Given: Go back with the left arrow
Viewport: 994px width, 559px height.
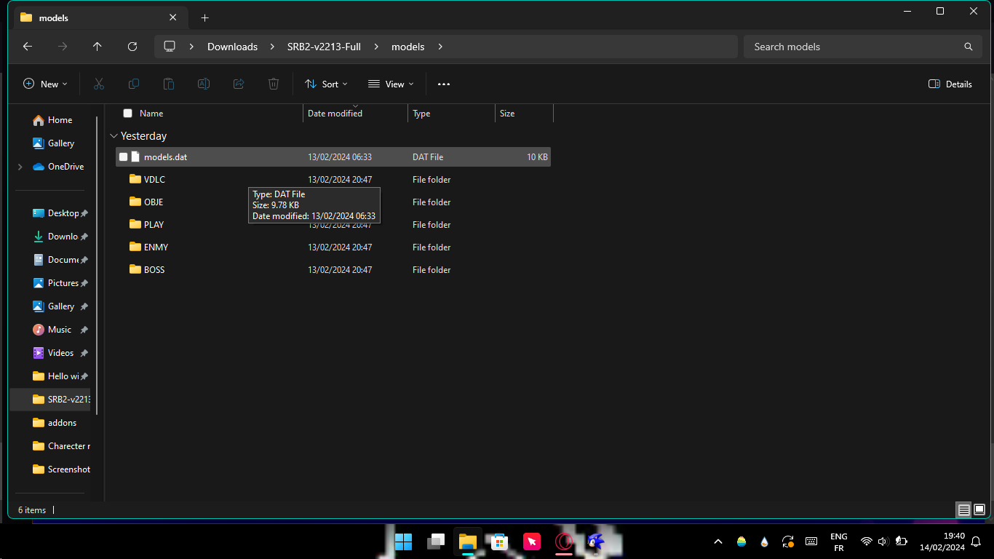Looking at the screenshot, I should [28, 47].
